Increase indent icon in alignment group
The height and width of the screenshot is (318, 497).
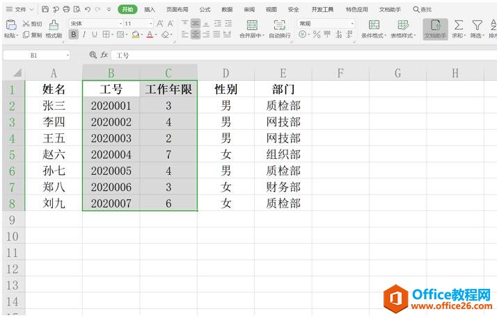[228, 24]
